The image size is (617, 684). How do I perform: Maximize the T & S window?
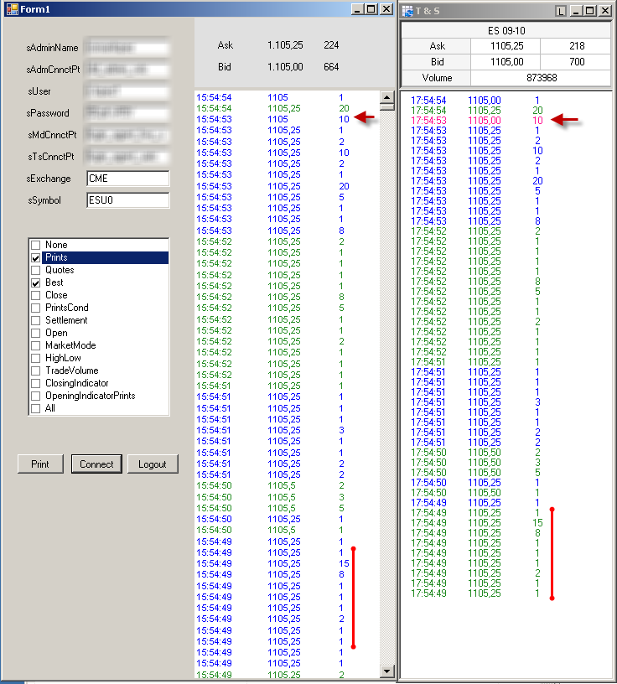[x=590, y=11]
